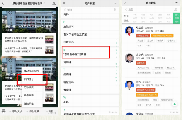The width and height of the screenshot is (182, 120).
Task: Jump to letter Z in the alphabet index
Action: [116, 84]
